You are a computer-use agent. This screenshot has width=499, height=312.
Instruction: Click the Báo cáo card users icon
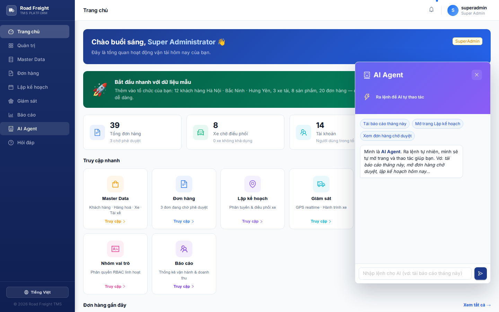click(184, 249)
